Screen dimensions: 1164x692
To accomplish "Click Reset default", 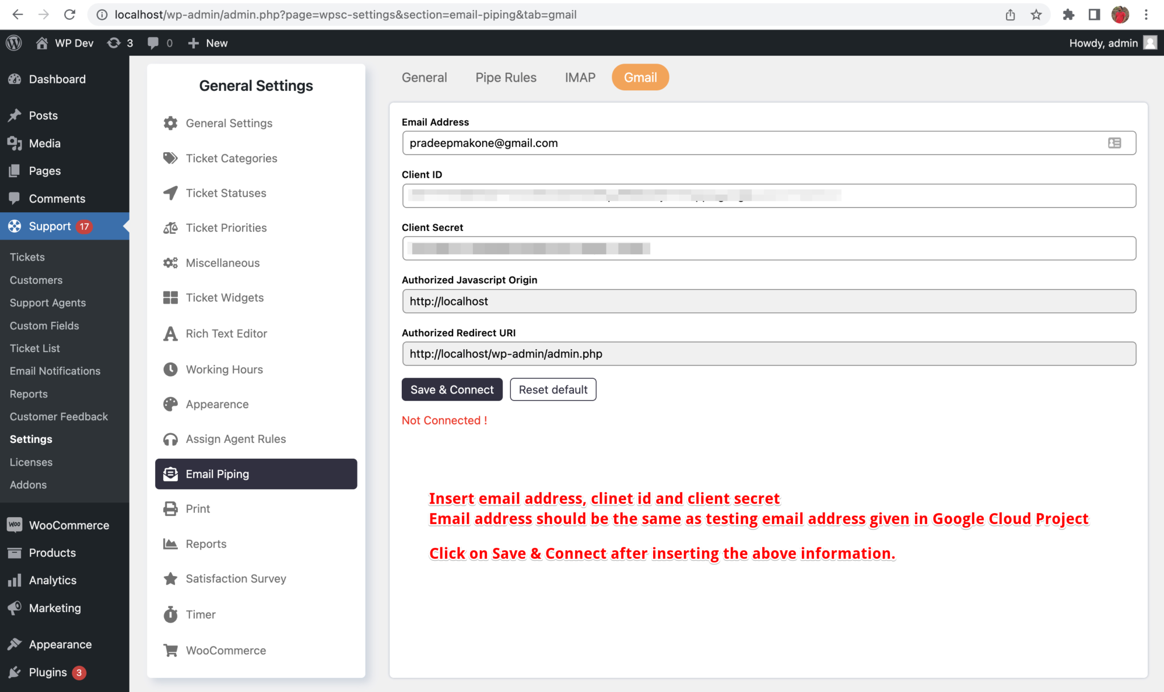I will point(552,389).
